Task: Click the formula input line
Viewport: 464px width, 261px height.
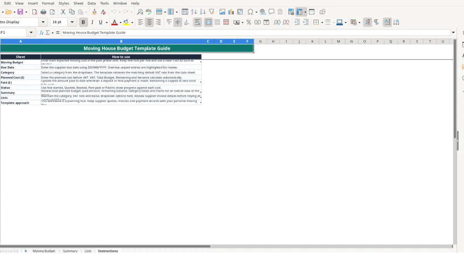Action: [x=256, y=32]
